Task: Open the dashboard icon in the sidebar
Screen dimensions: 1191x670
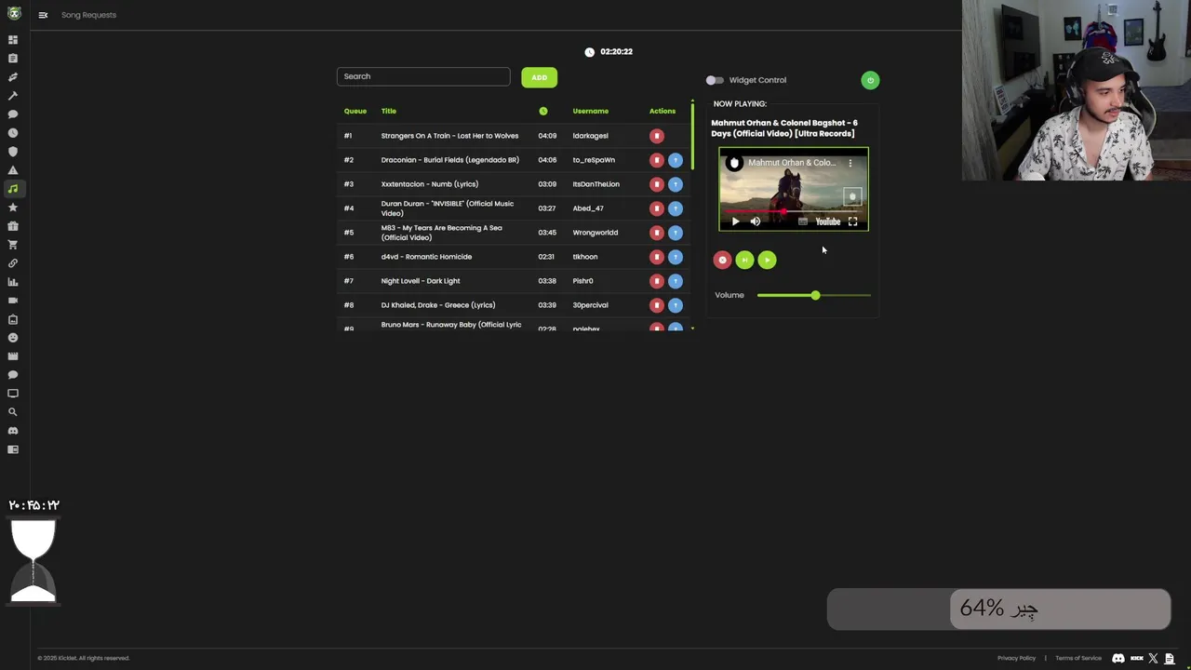Action: click(13, 40)
